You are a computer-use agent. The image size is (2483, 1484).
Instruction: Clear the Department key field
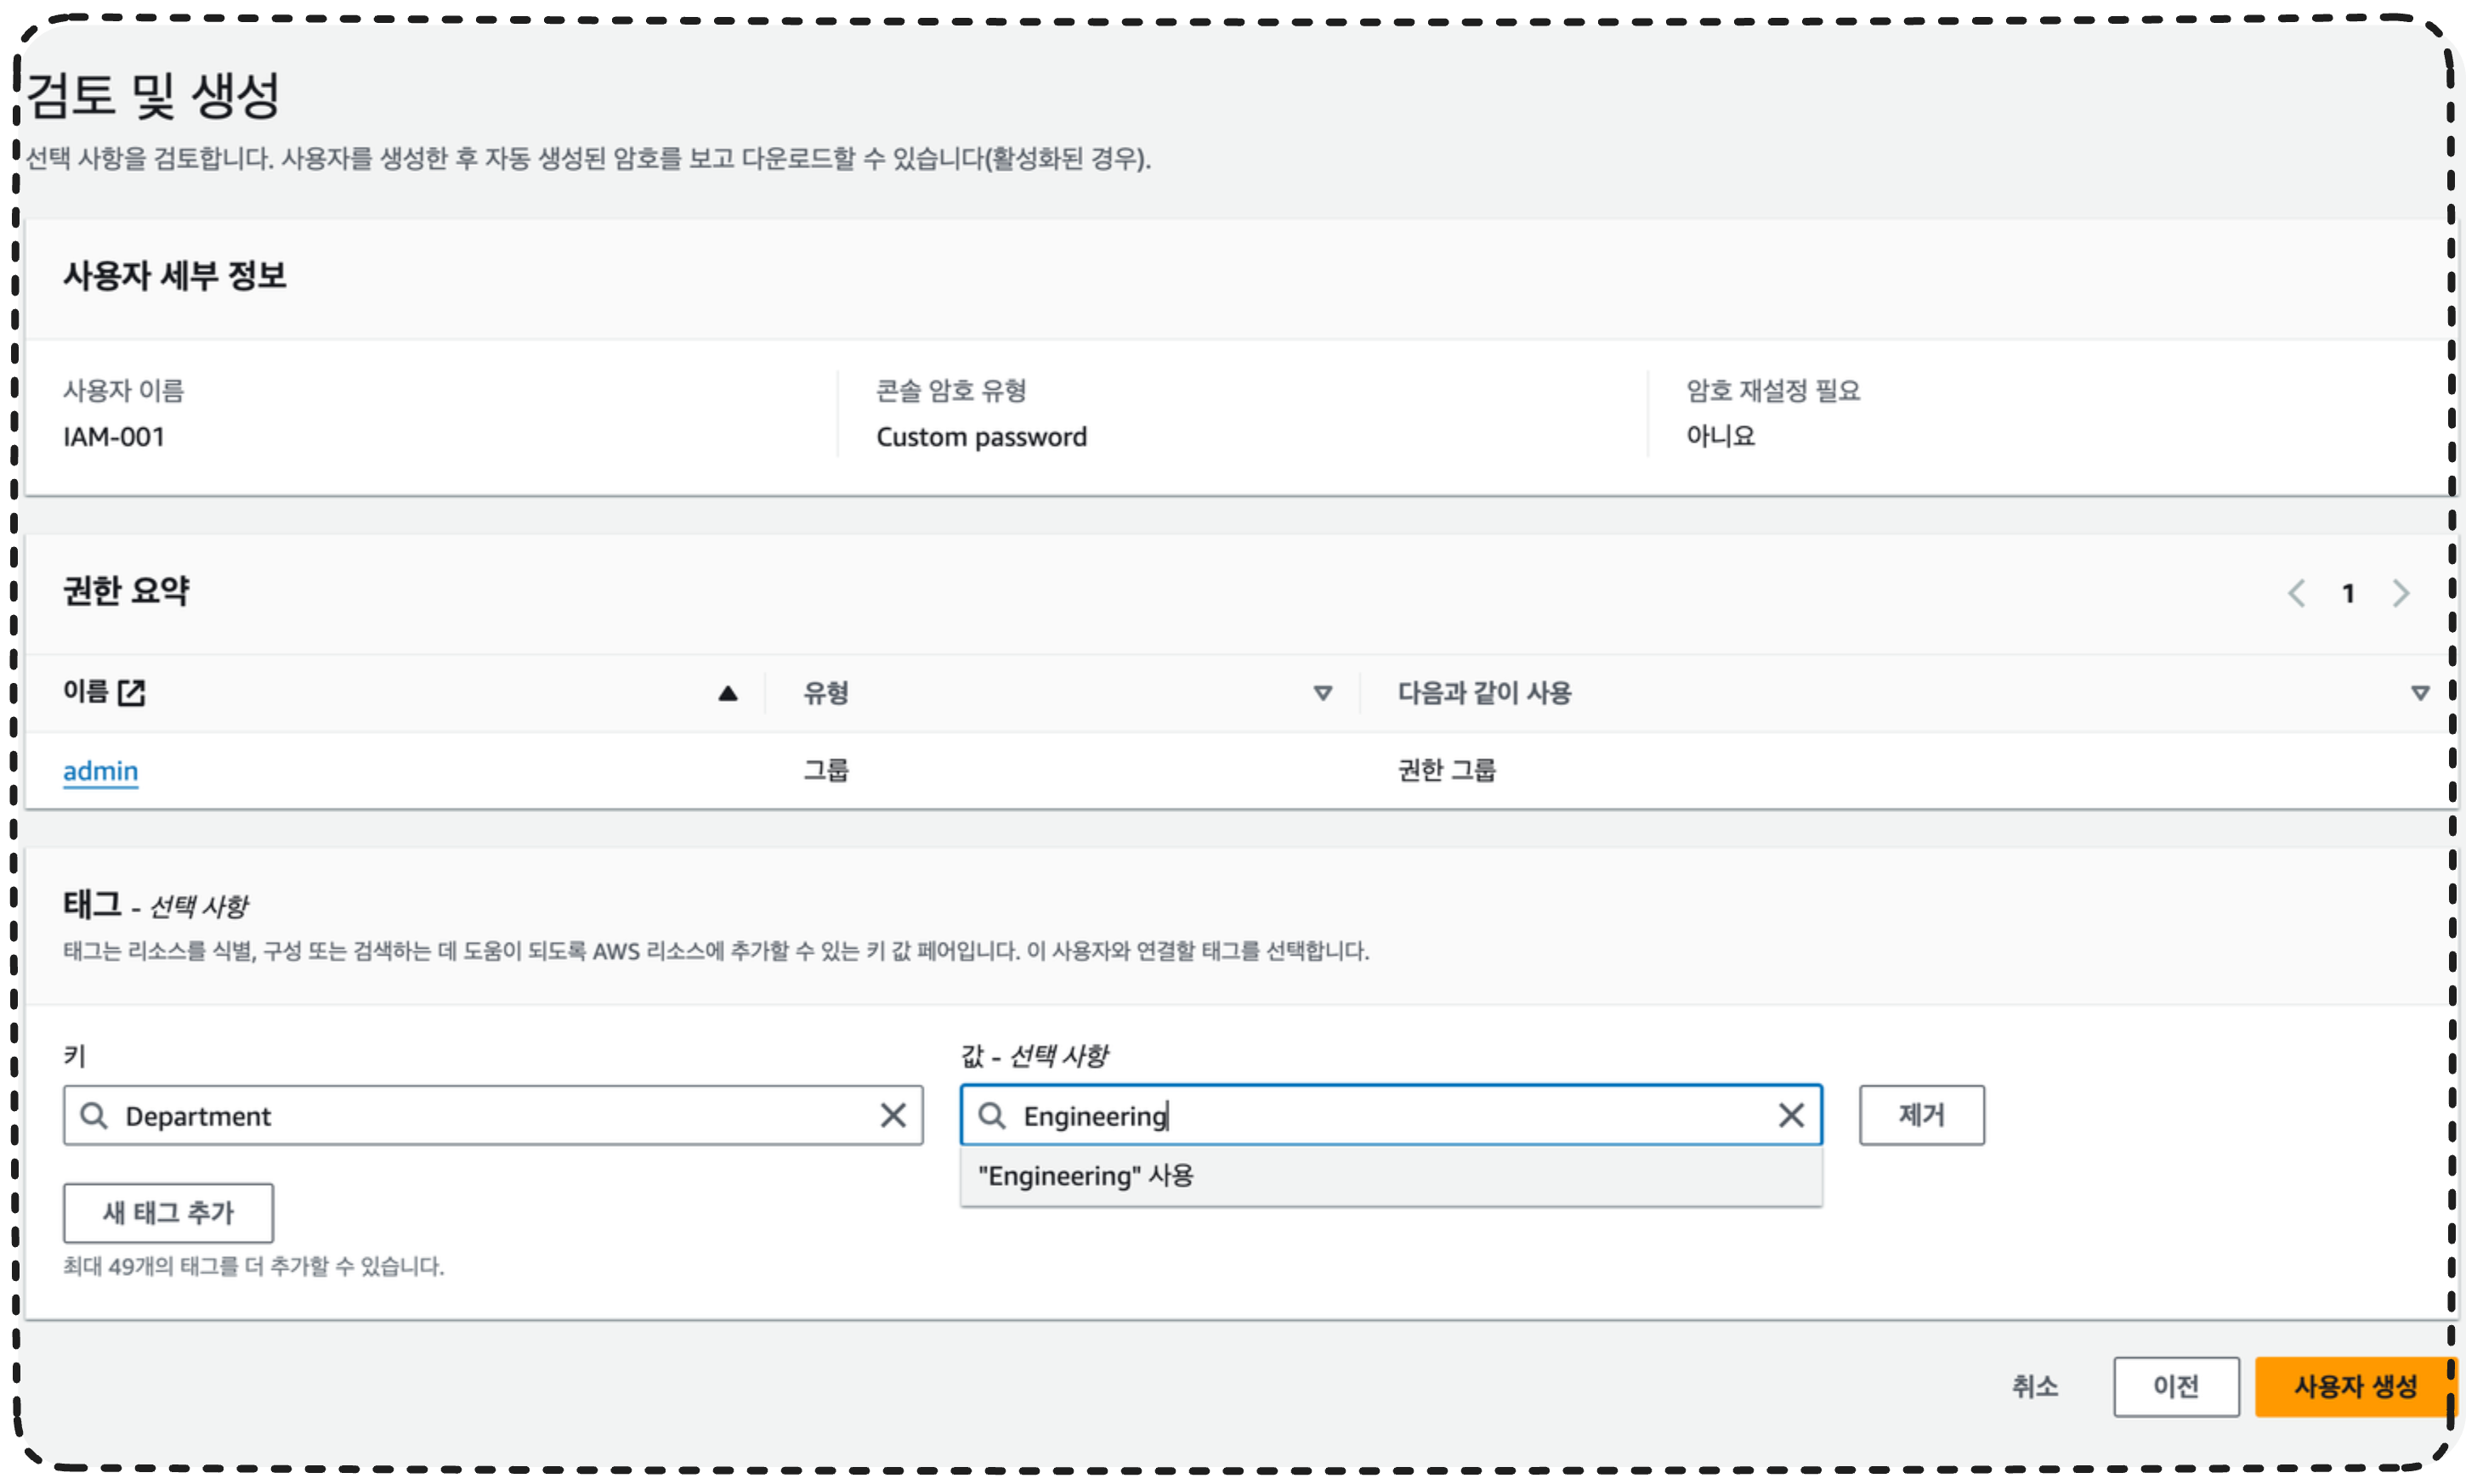893,1115
